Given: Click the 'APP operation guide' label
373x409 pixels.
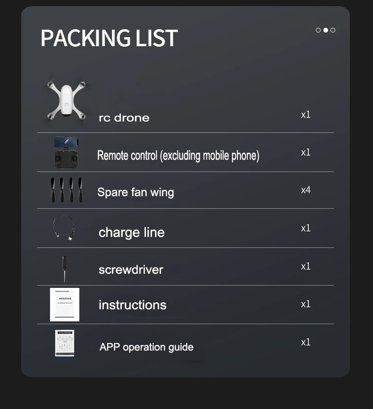Looking at the screenshot, I should (x=146, y=347).
